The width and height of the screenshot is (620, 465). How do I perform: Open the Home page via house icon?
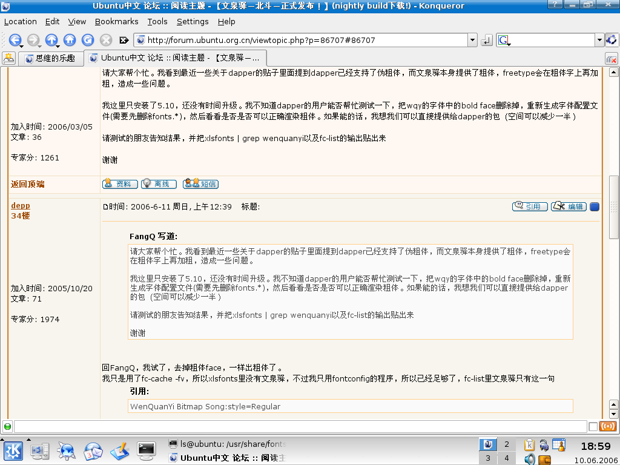point(70,40)
